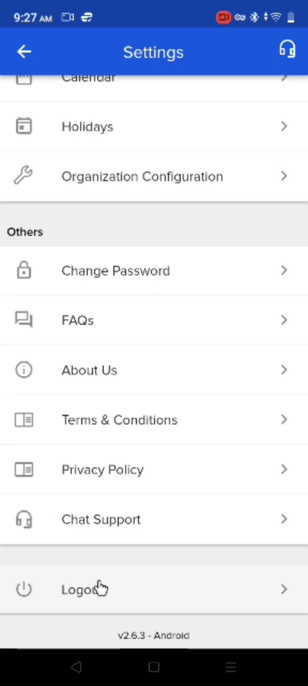
Task: Tap the Terms & Conditions document icon
Action: 24,420
